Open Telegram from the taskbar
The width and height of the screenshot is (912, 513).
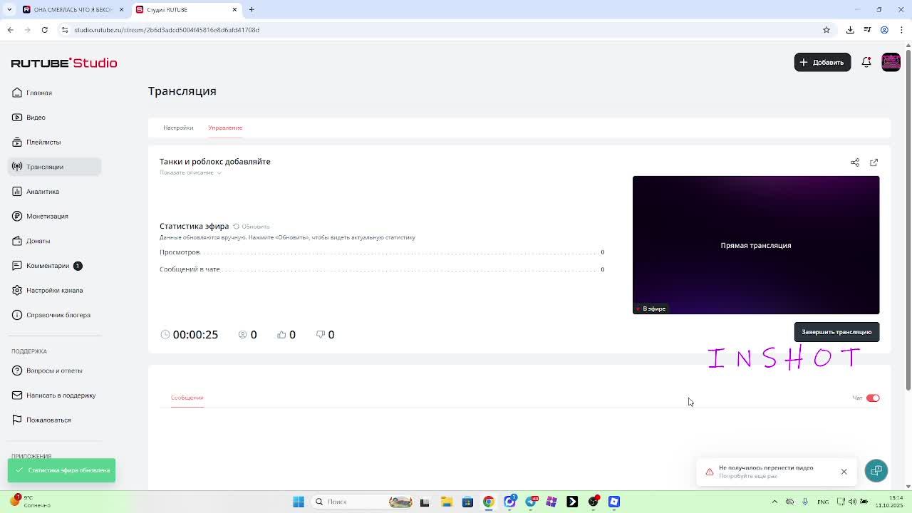(x=531, y=502)
